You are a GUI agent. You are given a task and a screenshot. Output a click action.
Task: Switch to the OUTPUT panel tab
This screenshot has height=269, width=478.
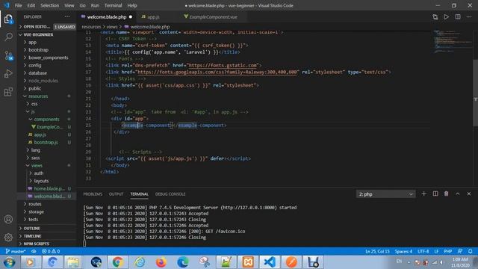(117, 194)
